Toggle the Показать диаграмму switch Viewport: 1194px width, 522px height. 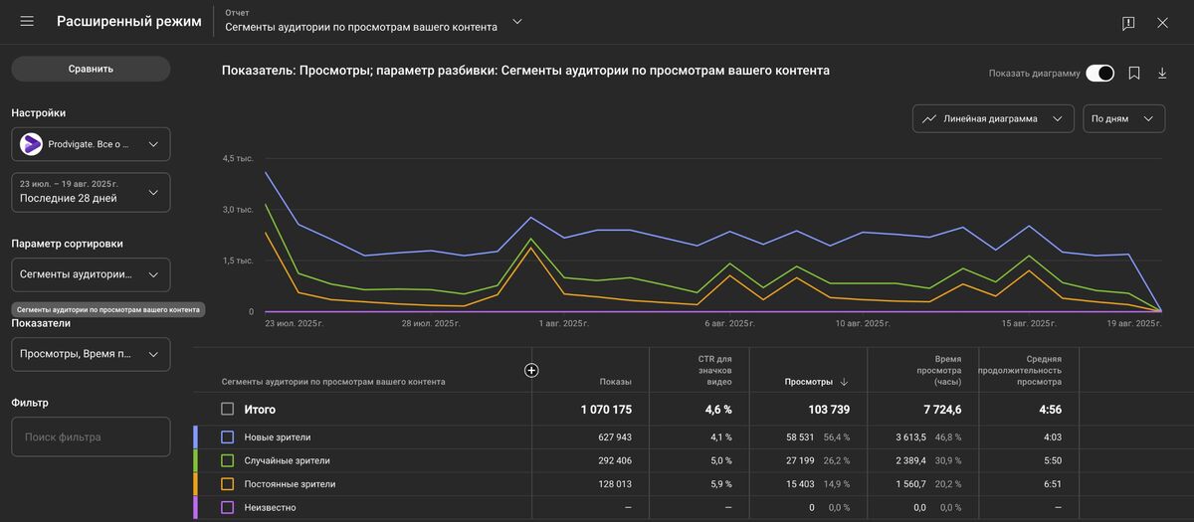tap(1099, 73)
